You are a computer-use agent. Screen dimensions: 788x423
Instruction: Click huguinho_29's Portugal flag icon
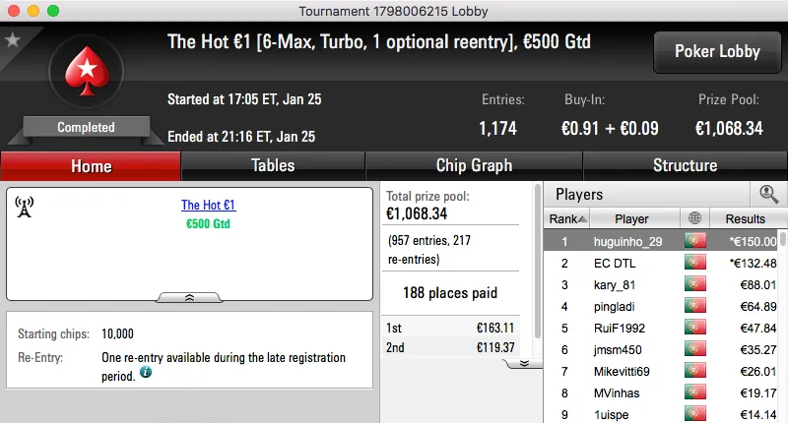[693, 241]
